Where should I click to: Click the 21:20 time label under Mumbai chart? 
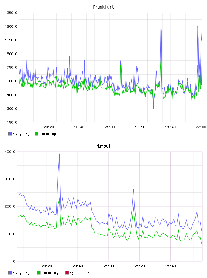[140, 266]
